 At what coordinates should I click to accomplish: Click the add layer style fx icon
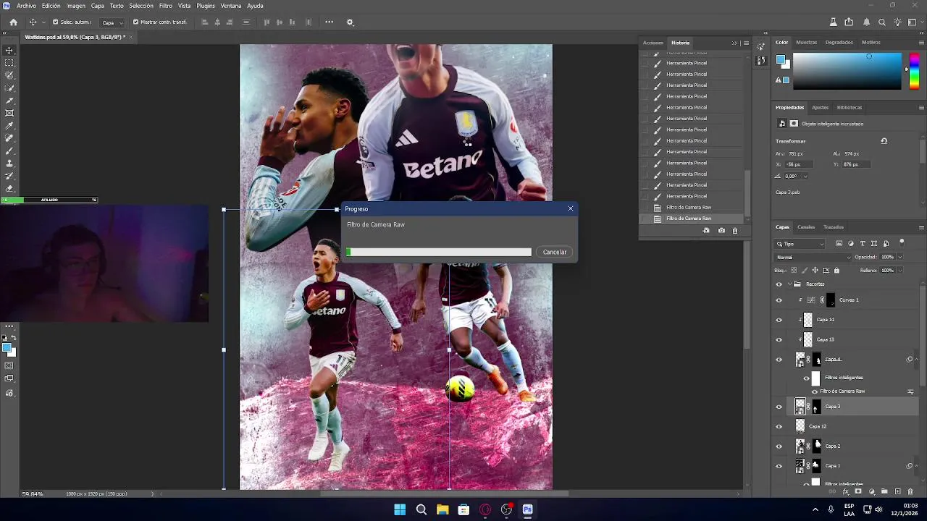(845, 491)
